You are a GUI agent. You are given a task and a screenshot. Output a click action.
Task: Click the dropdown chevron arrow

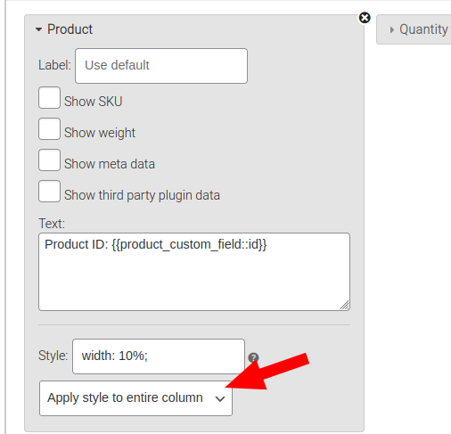point(220,399)
